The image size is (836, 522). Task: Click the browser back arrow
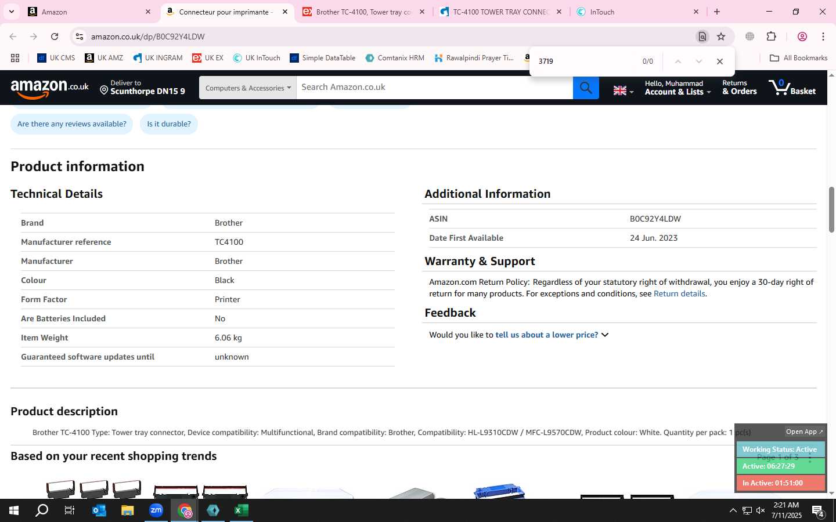point(13,37)
